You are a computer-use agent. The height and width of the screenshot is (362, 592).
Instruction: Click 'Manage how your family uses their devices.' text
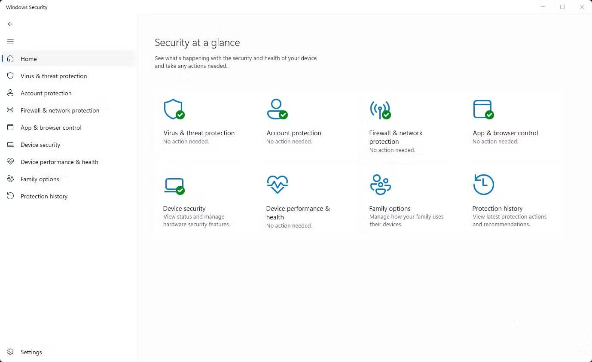click(406, 221)
